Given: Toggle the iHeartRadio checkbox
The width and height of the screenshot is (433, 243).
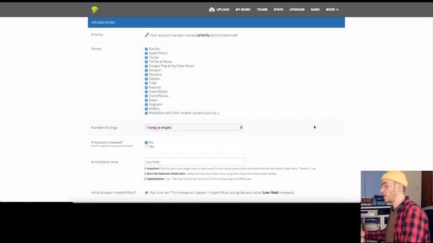Looking at the screenshot, I should (146, 92).
